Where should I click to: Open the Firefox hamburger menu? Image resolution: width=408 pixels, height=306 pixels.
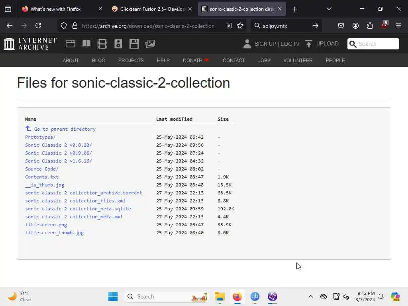tap(398, 25)
